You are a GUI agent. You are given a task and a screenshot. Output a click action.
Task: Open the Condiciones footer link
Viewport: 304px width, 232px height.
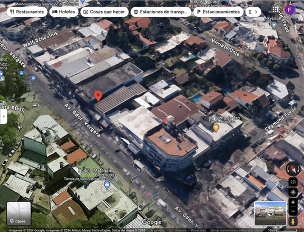click(178, 230)
